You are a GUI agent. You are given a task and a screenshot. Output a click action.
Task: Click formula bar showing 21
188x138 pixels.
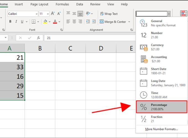90,38
